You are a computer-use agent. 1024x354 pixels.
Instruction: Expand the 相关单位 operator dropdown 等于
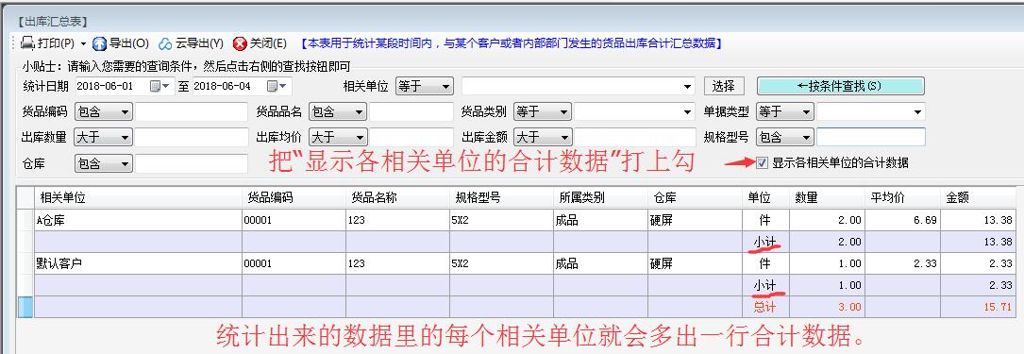coord(425,86)
